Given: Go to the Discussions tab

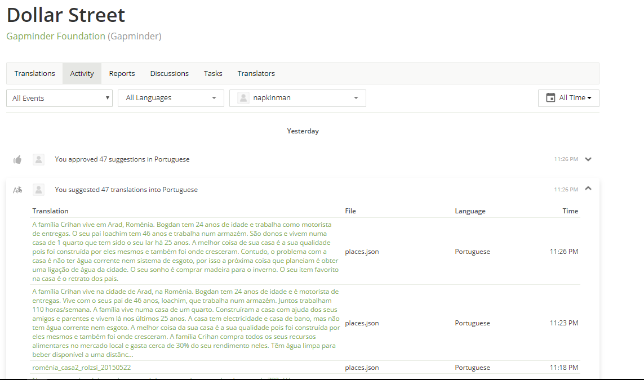Looking at the screenshot, I should tap(169, 73).
